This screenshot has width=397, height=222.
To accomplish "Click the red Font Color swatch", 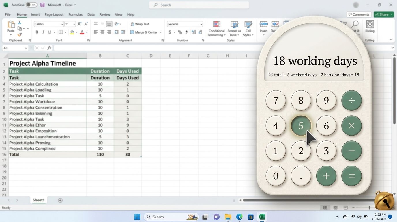I will (82, 32).
